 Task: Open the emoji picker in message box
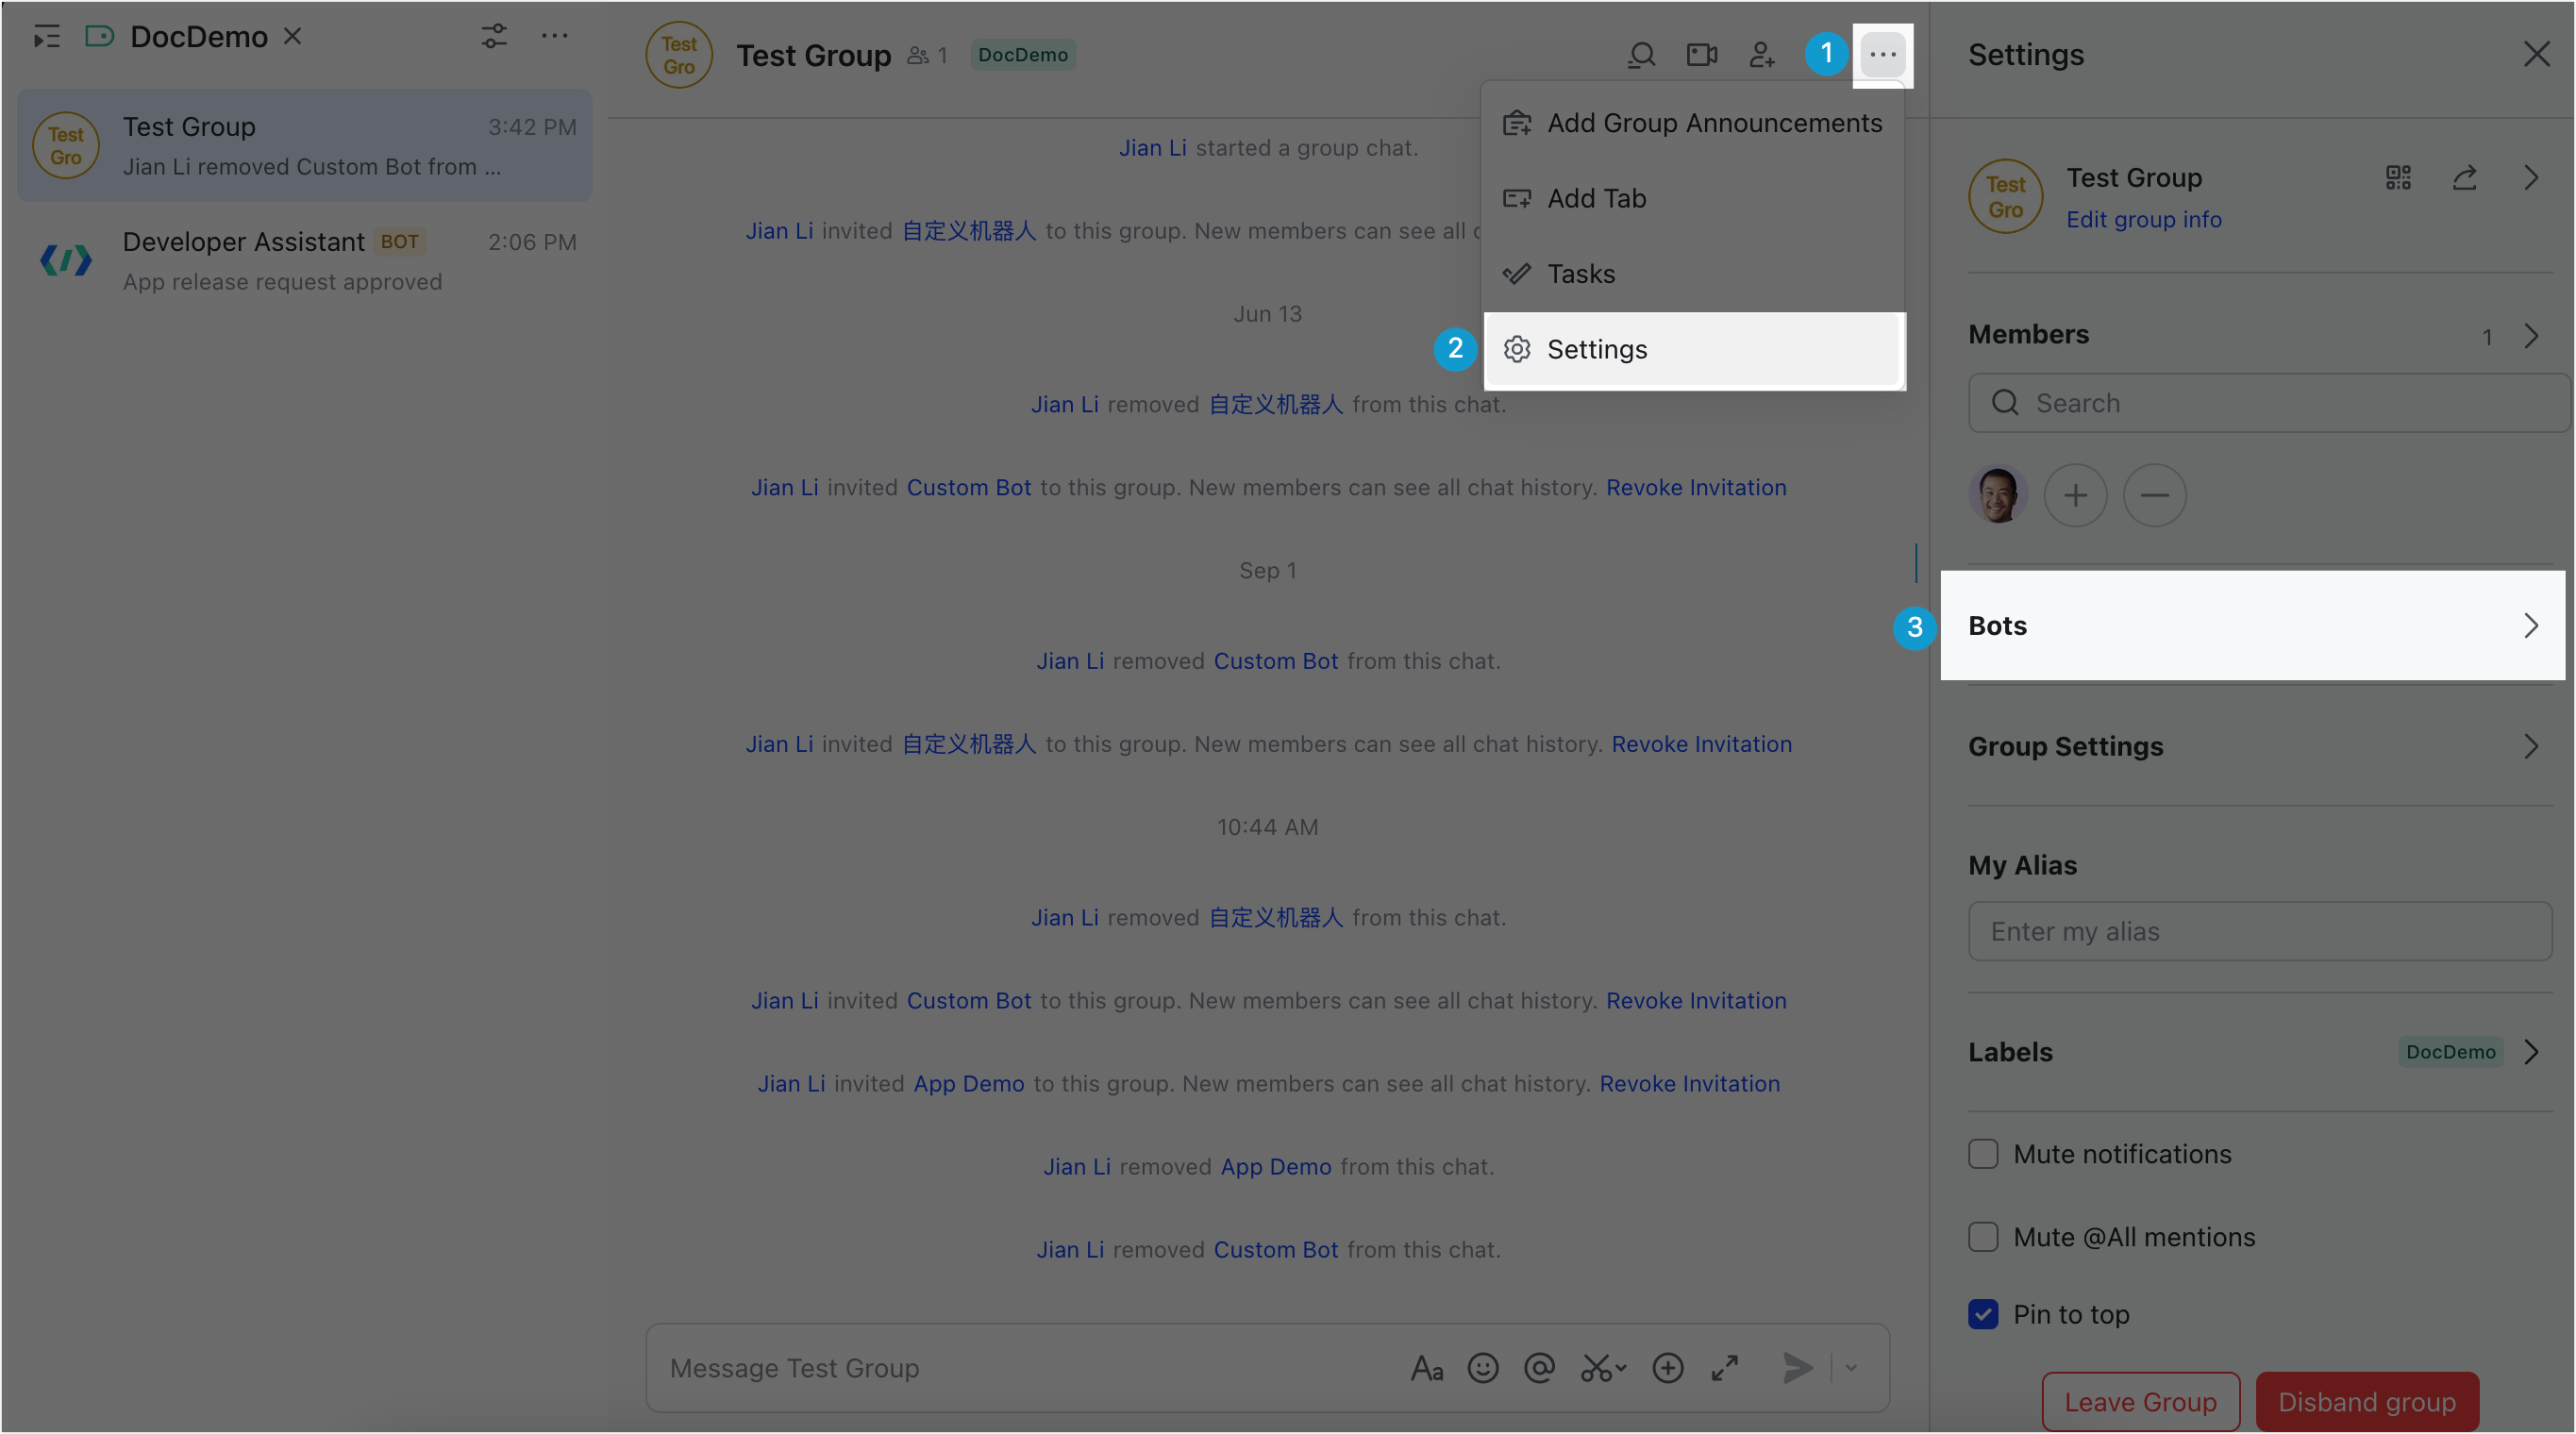coord(1482,1368)
